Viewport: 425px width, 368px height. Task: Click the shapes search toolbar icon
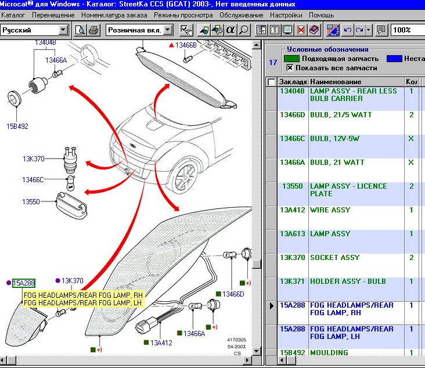[217, 30]
